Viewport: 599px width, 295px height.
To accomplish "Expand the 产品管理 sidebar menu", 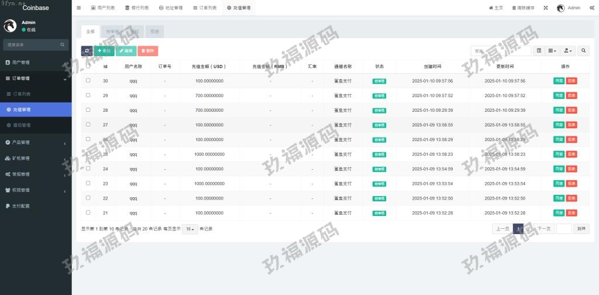I will click(x=35, y=142).
